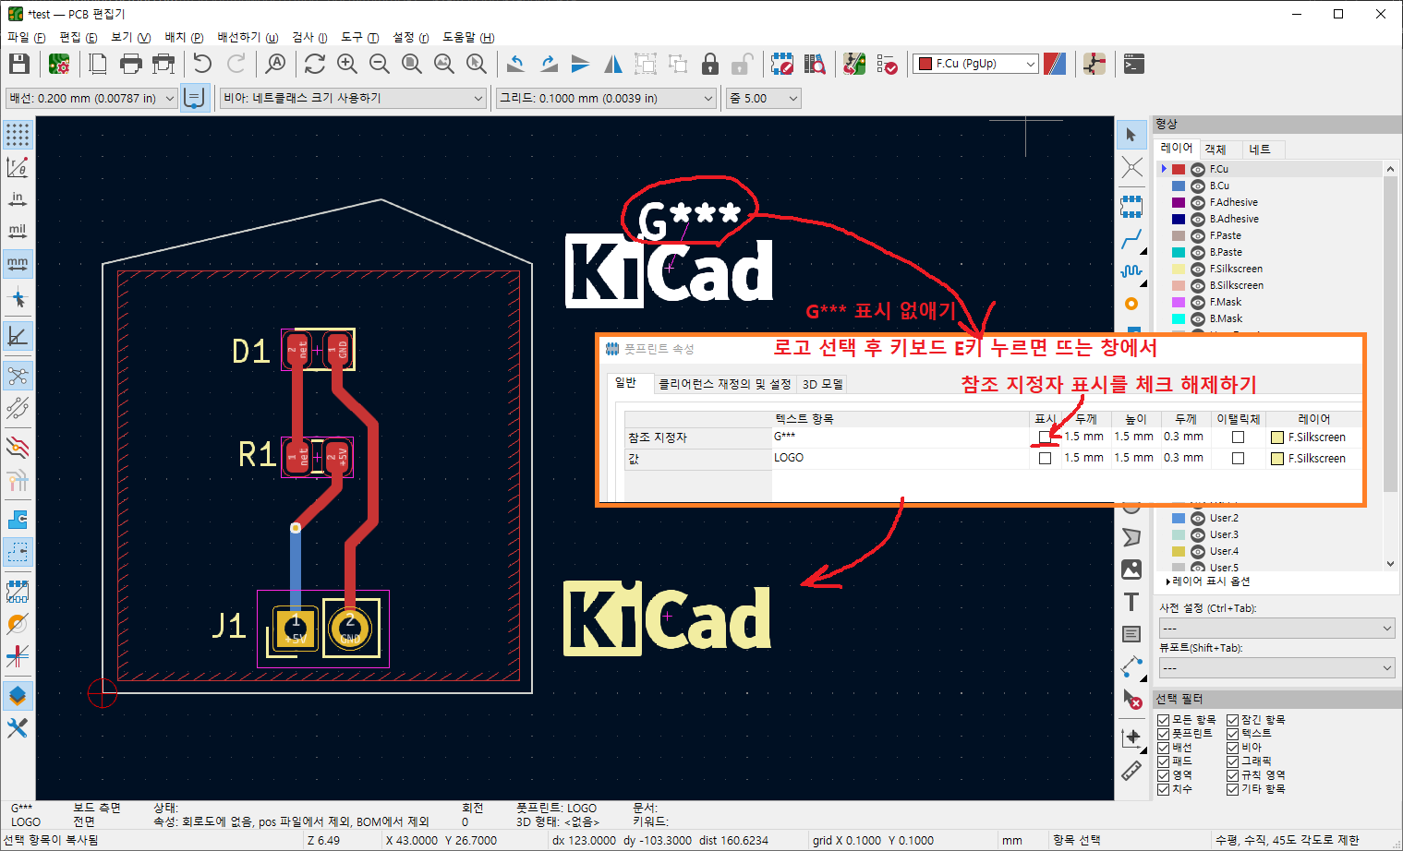The width and height of the screenshot is (1403, 851).
Task: Zoom in on the board
Action: tap(347, 64)
